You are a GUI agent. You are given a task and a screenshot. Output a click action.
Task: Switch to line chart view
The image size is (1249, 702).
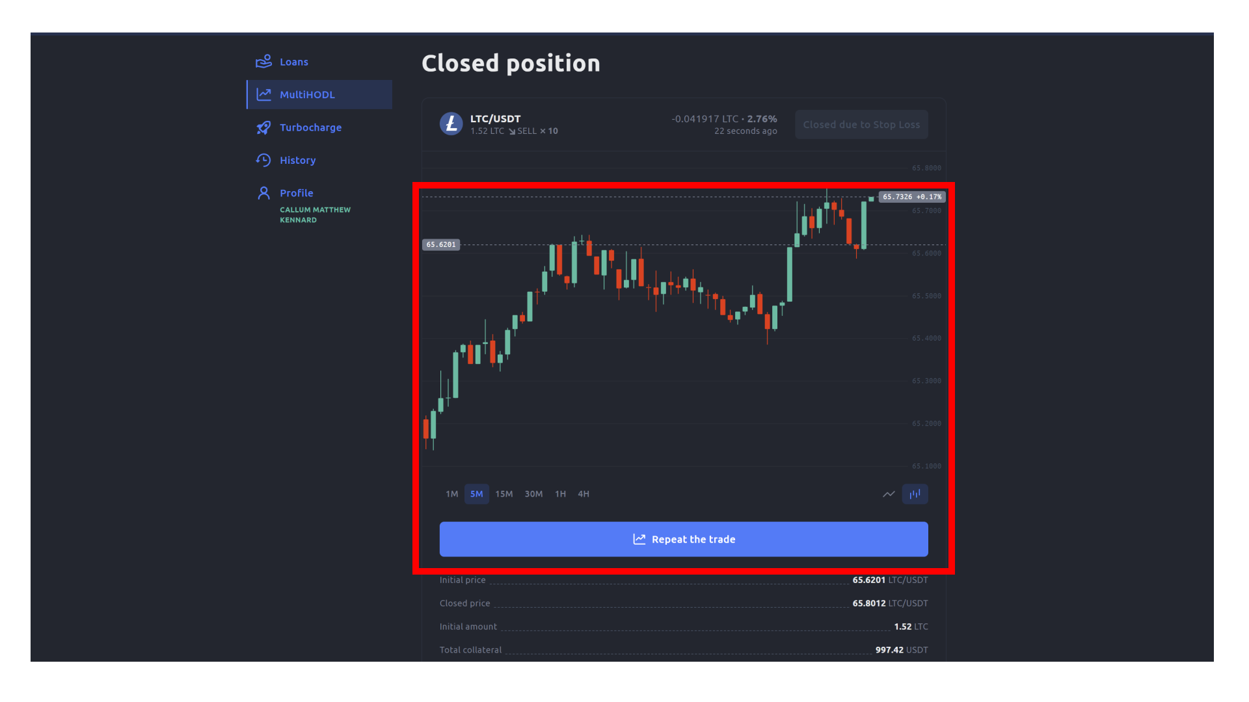(x=889, y=494)
